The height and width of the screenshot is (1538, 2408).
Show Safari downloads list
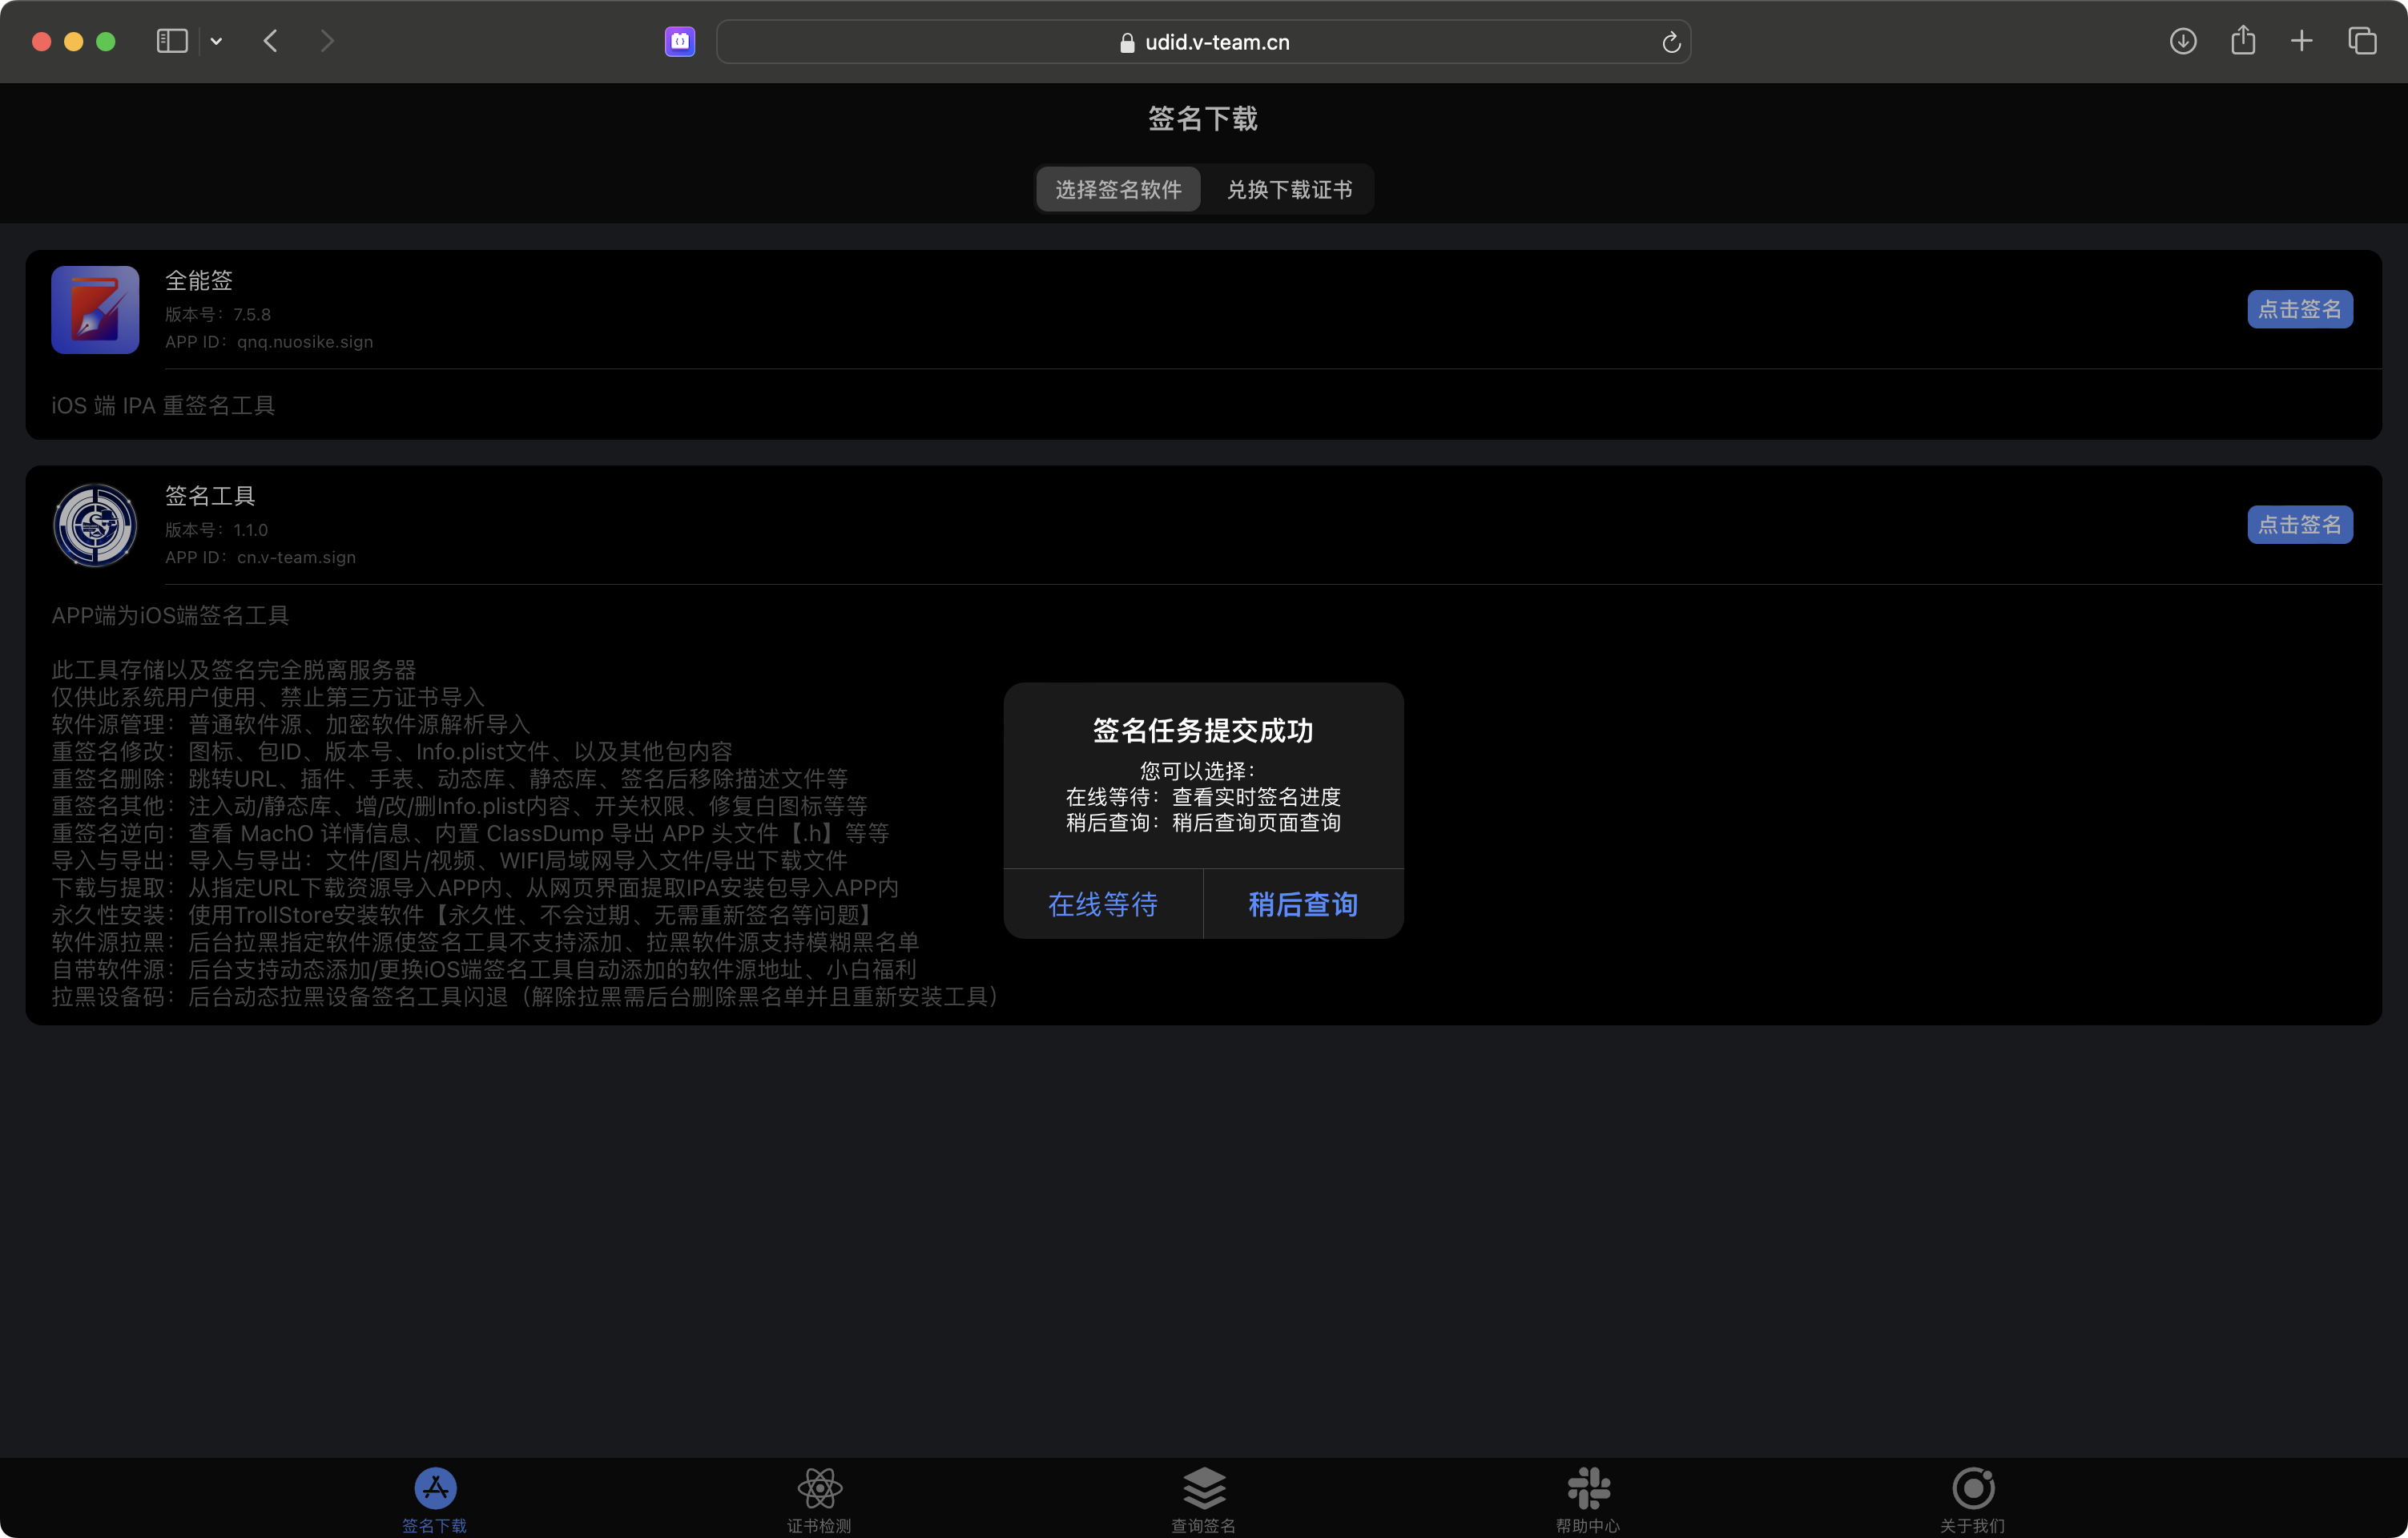coord(2183,41)
